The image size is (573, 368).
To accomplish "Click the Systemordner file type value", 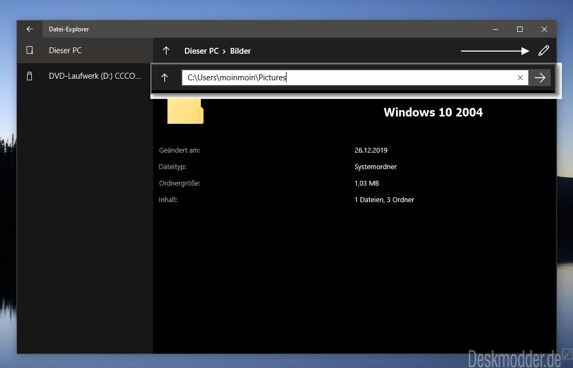I will pyautogui.click(x=376, y=166).
